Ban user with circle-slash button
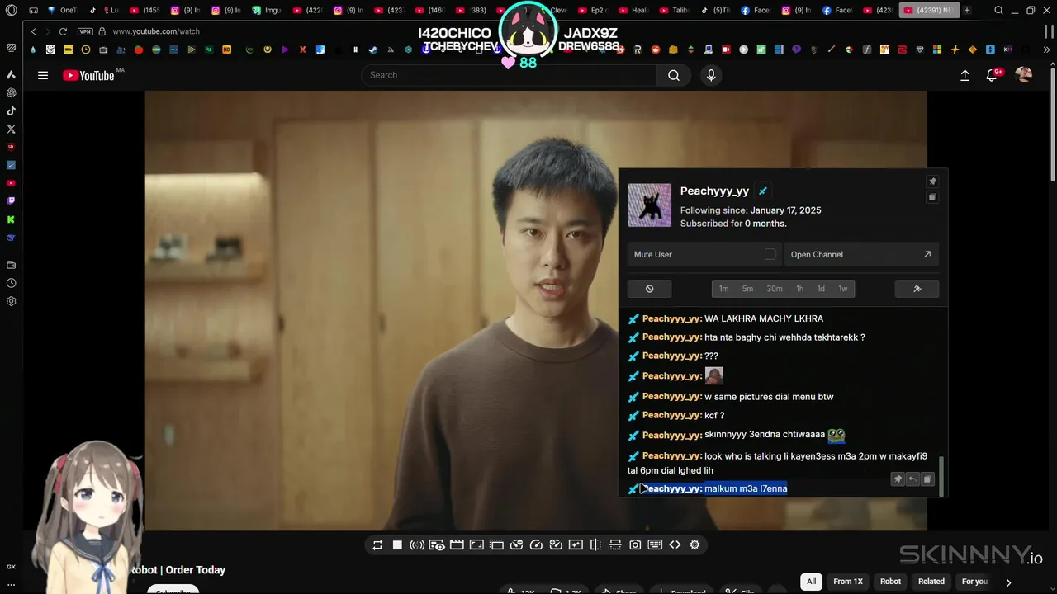Viewport: 1057px width, 594px height. pos(649,289)
